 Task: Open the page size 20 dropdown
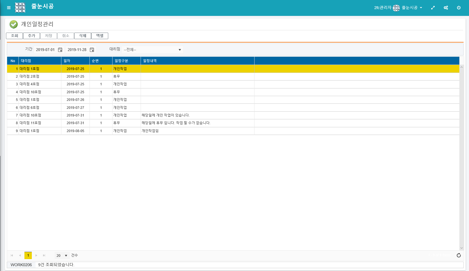pos(66,256)
